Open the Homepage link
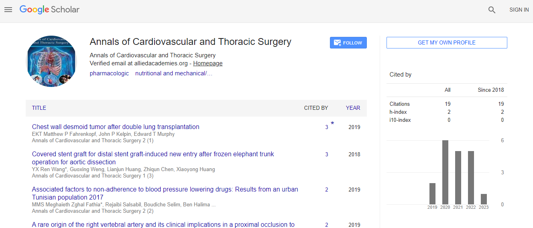The image size is (533, 228). pos(208,63)
